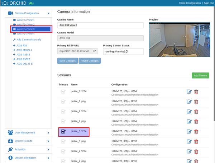Click the Sign Out link
This screenshot has width=215, height=163.
tap(209, 3)
